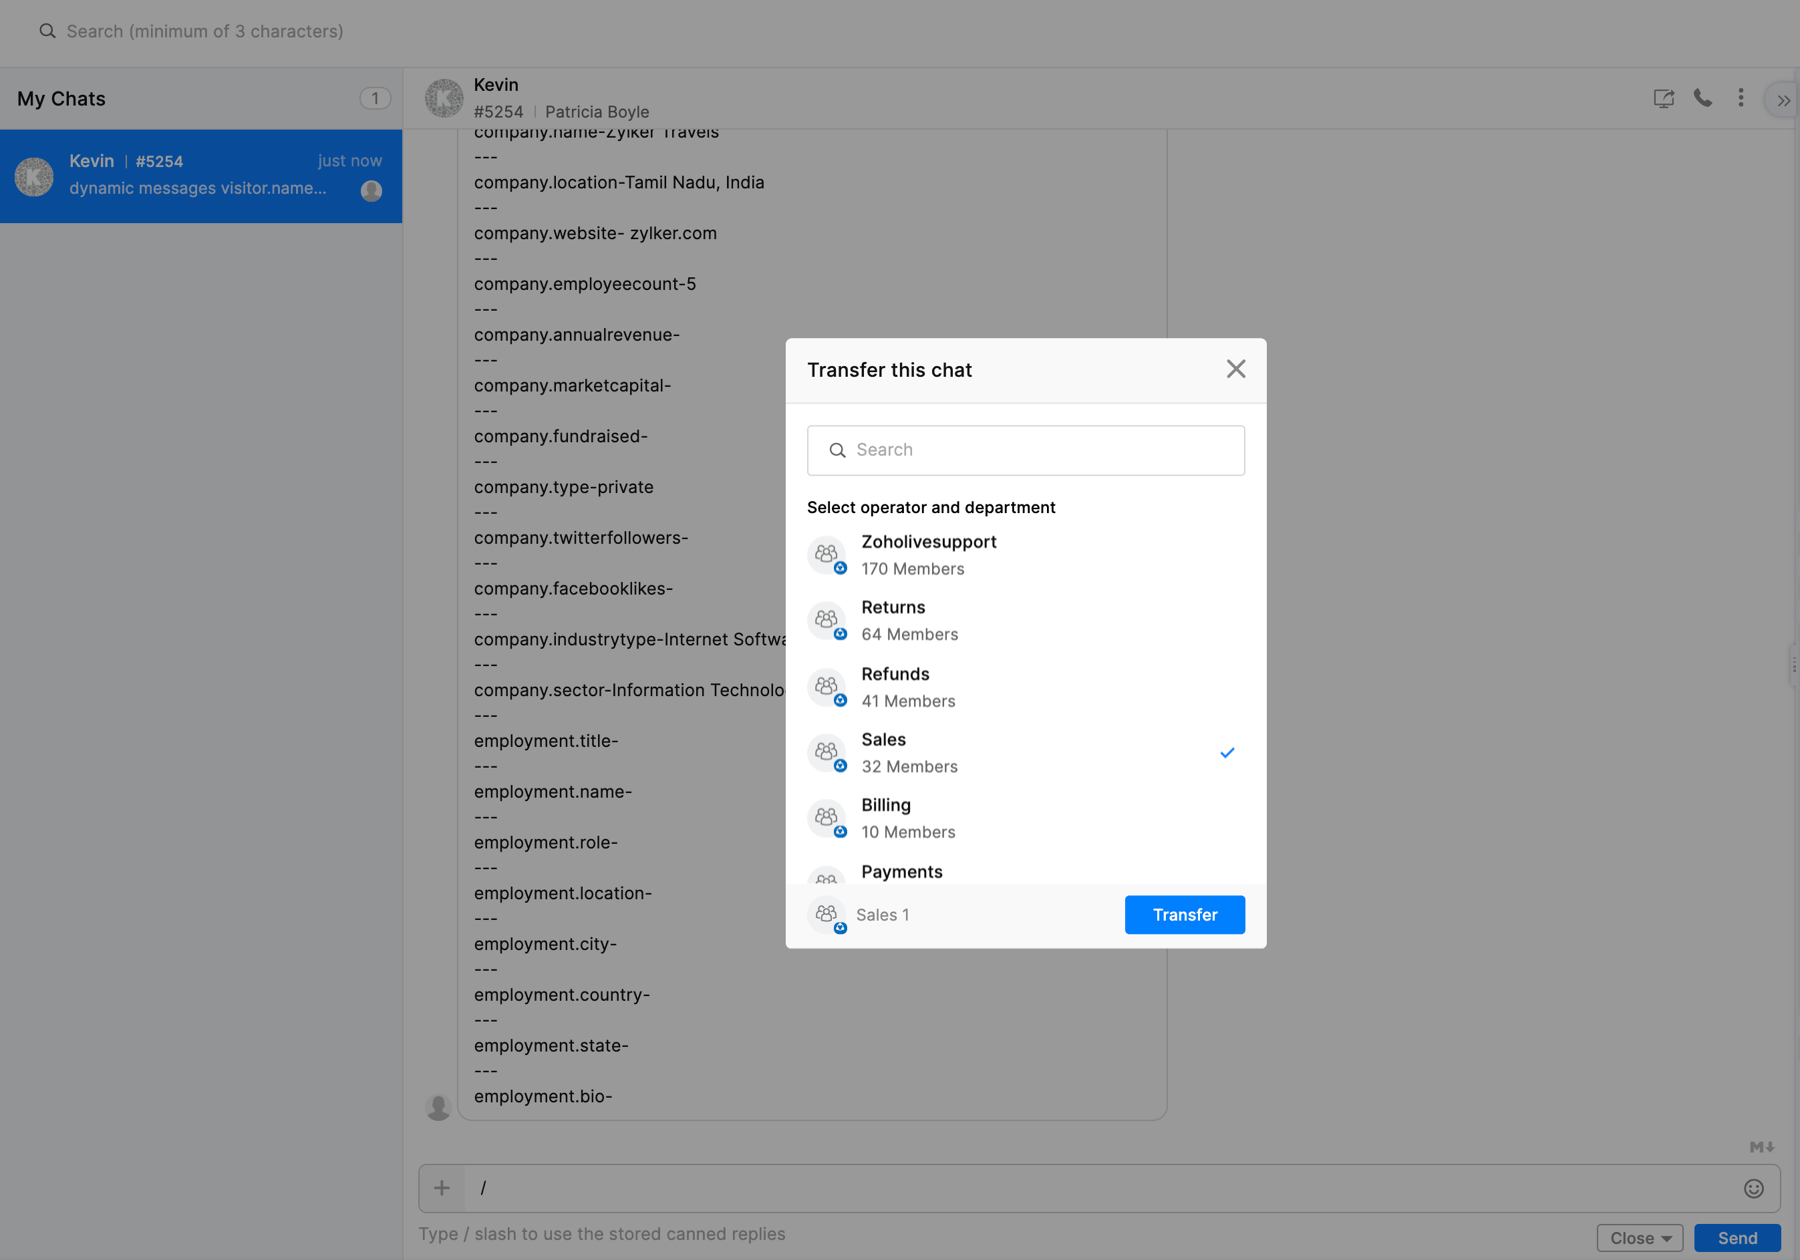Open the three-dot more options menu

click(1741, 98)
